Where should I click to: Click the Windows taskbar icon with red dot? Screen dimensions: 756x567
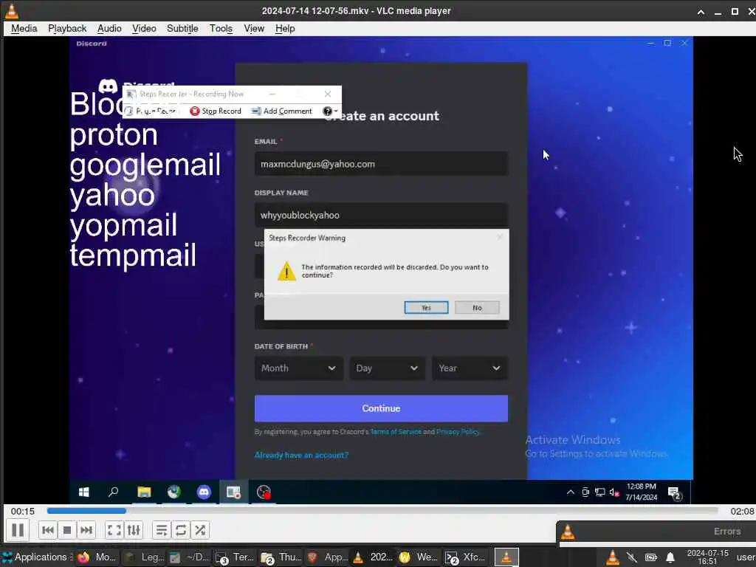264,492
